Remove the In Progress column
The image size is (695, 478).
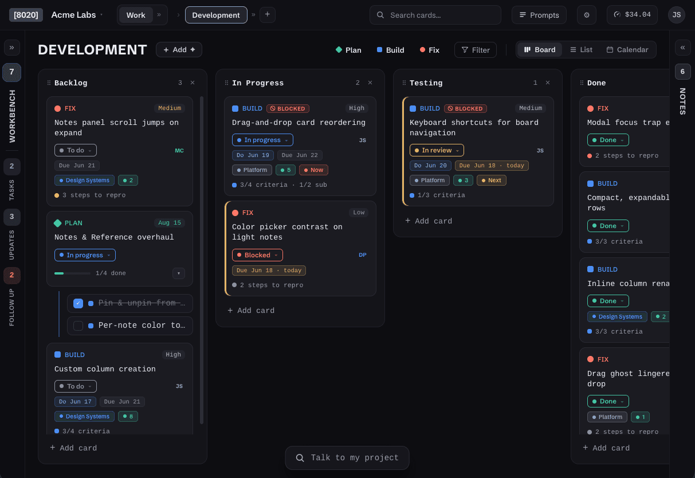click(x=370, y=83)
